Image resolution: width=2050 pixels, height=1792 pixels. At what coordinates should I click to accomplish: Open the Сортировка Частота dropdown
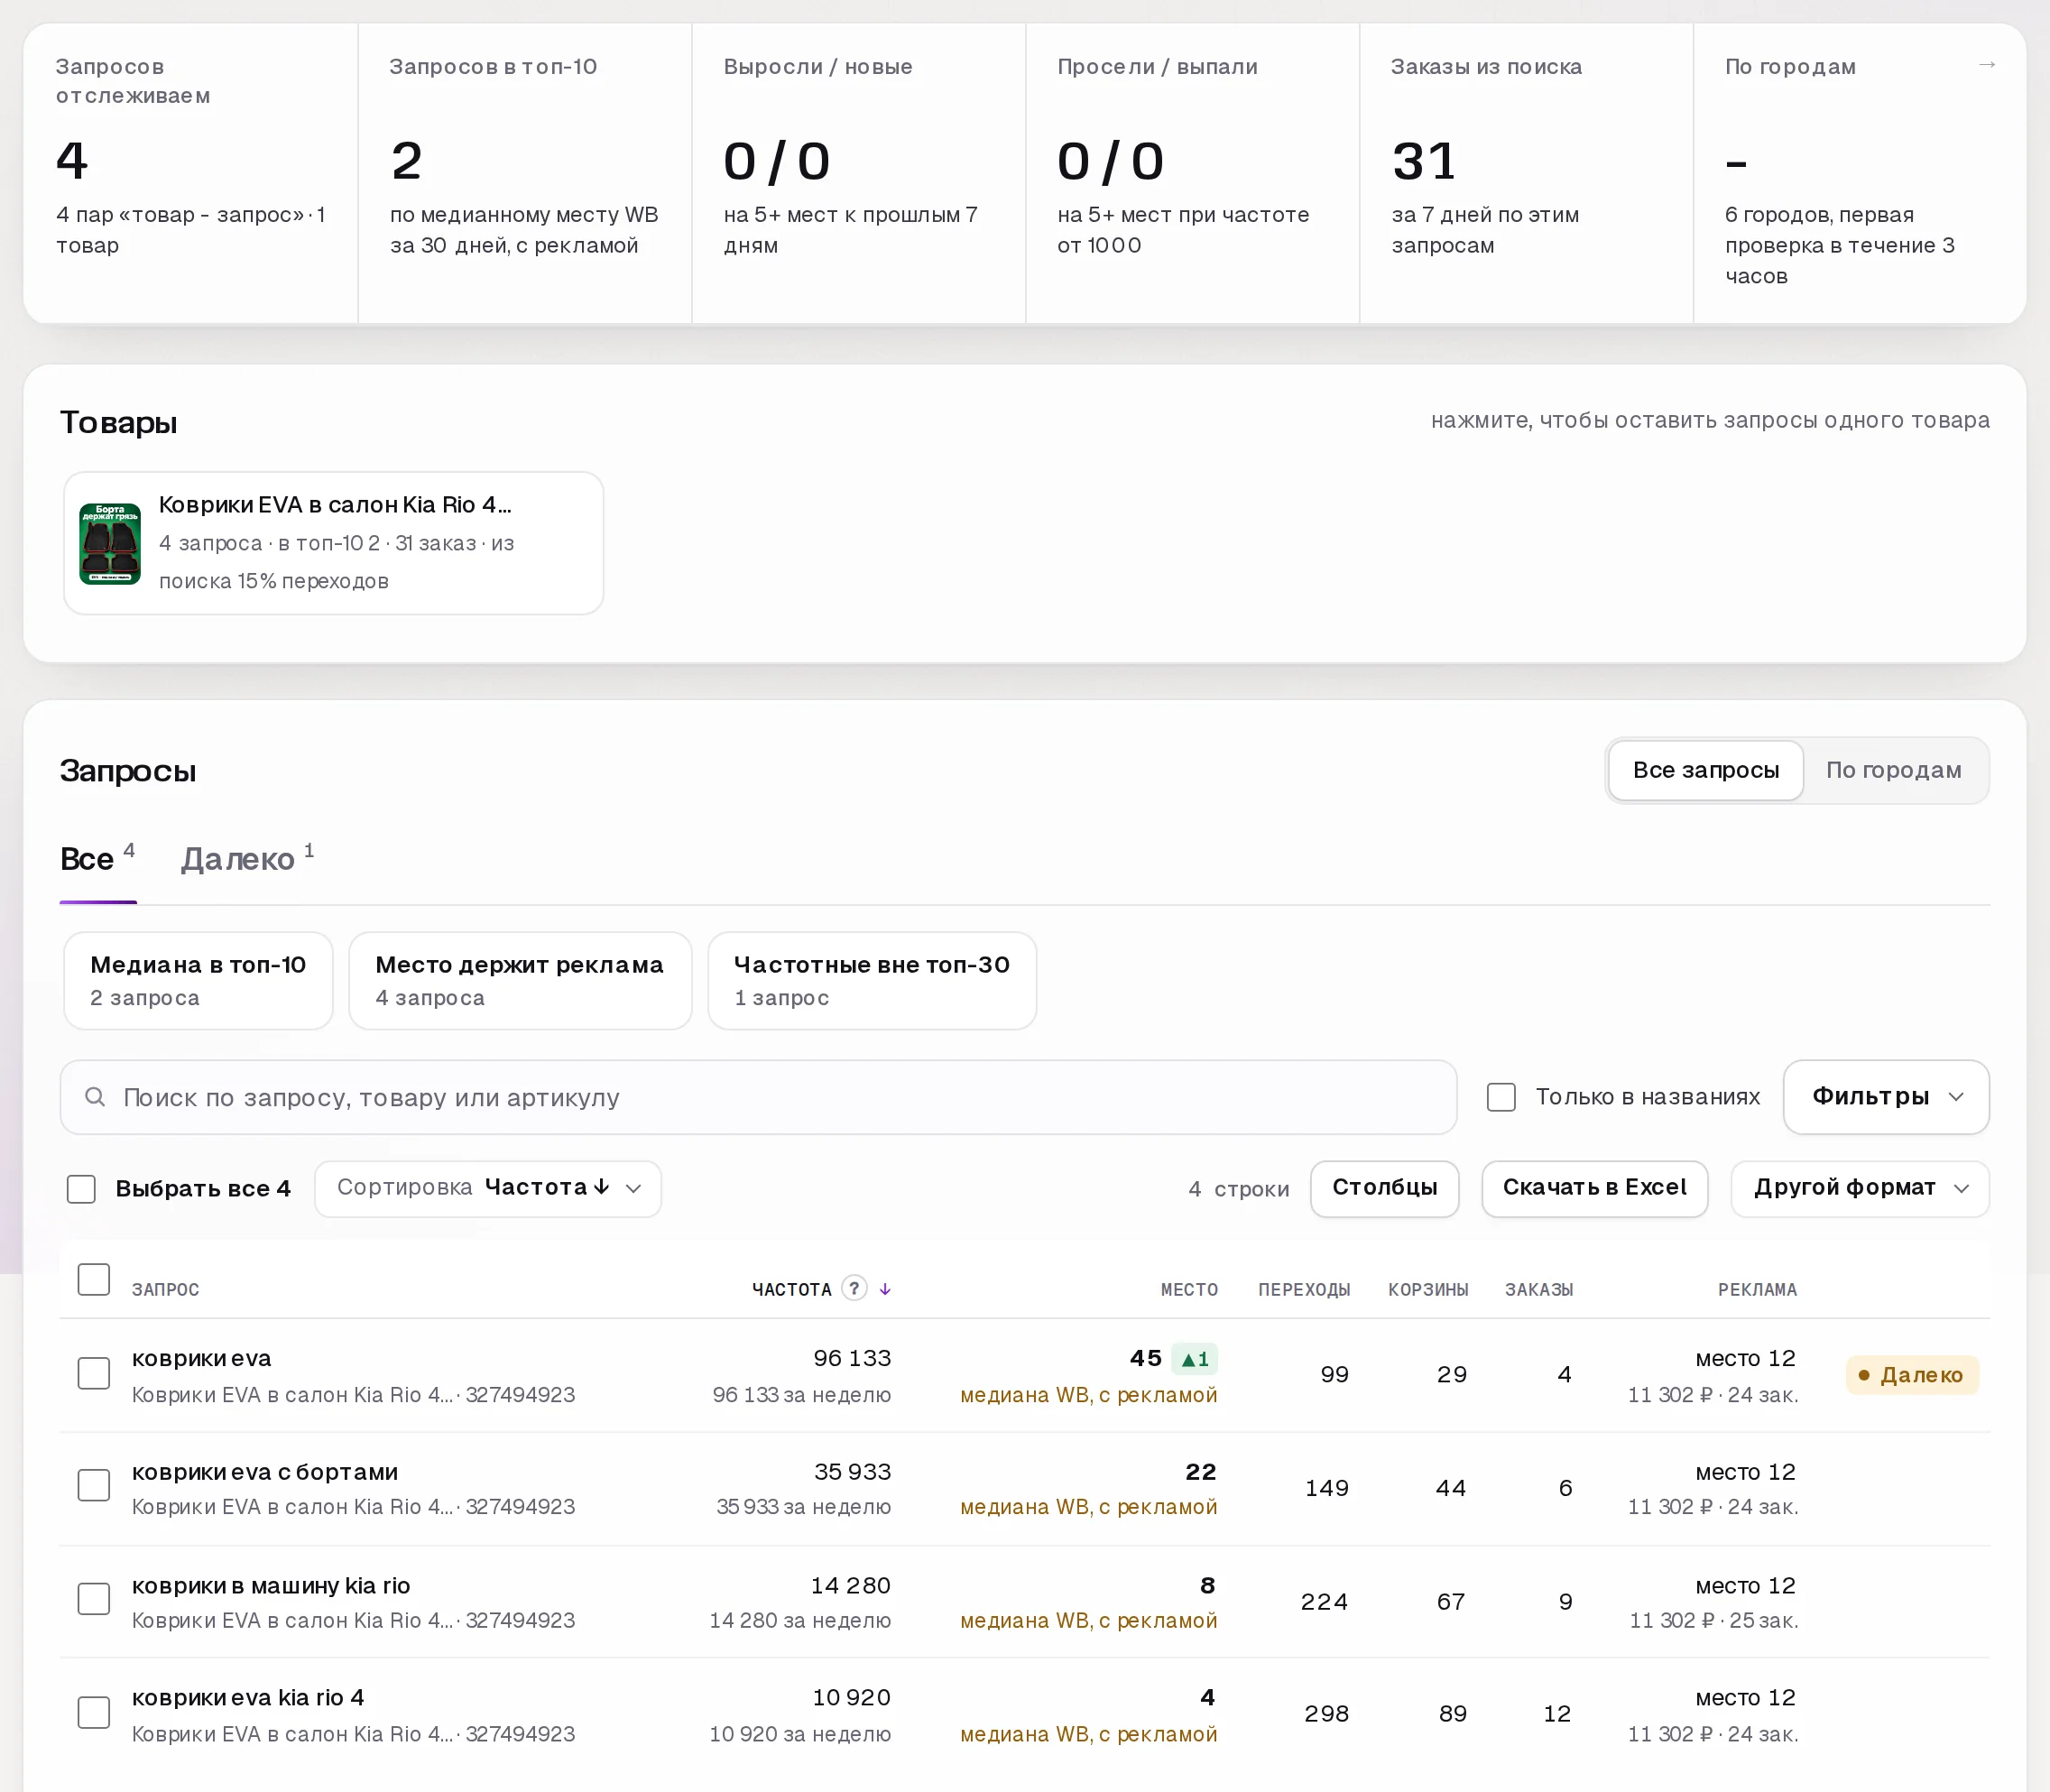488,1188
